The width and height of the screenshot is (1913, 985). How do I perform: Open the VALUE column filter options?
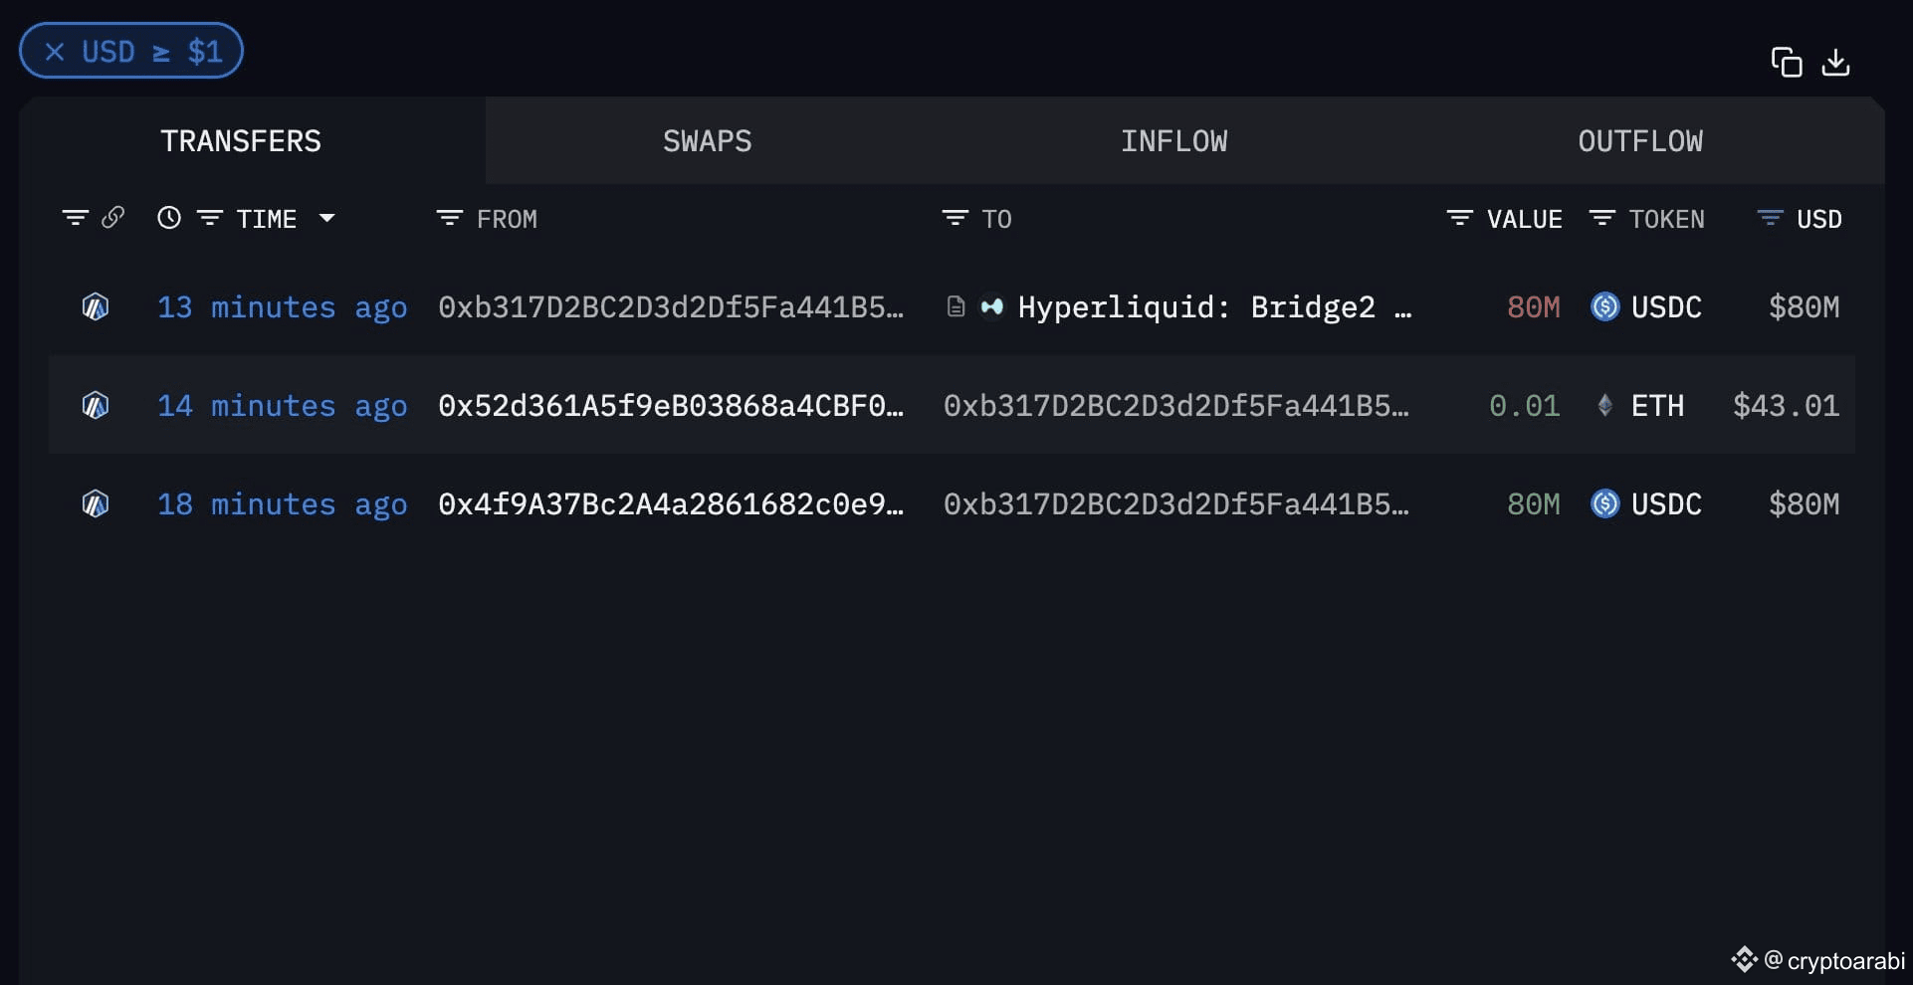click(1459, 218)
